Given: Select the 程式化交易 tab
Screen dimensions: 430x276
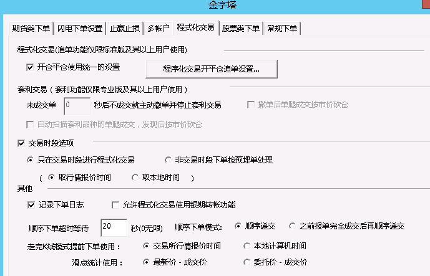Looking at the screenshot, I should coord(196,27).
